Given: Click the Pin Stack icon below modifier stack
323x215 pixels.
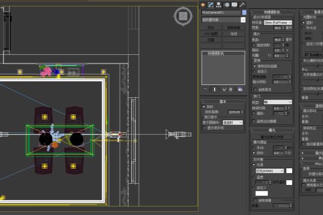Looking at the screenshot, I should [205, 90].
